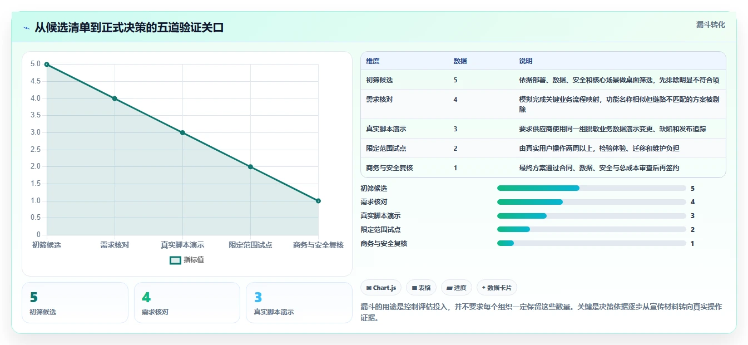Click chart data point at 需求核对

(x=115, y=98)
